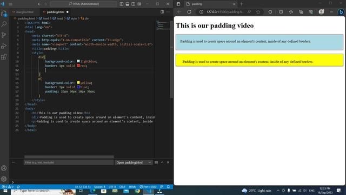Viewport: 346px width, 195px height.
Task: Open the editor More Actions ellipsis
Action: point(168,12)
